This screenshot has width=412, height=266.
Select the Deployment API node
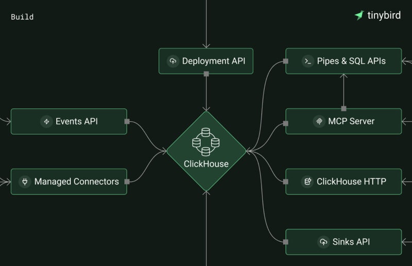point(206,61)
